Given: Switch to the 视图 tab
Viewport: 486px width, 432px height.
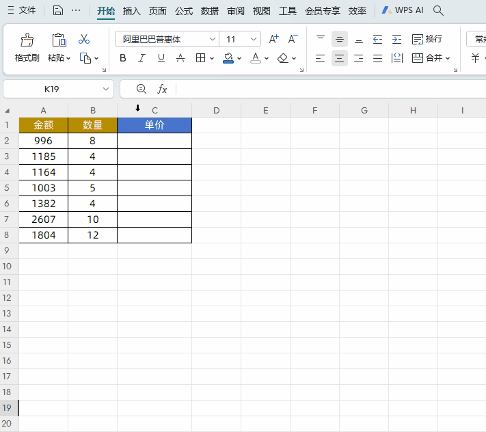Looking at the screenshot, I should 262,11.
